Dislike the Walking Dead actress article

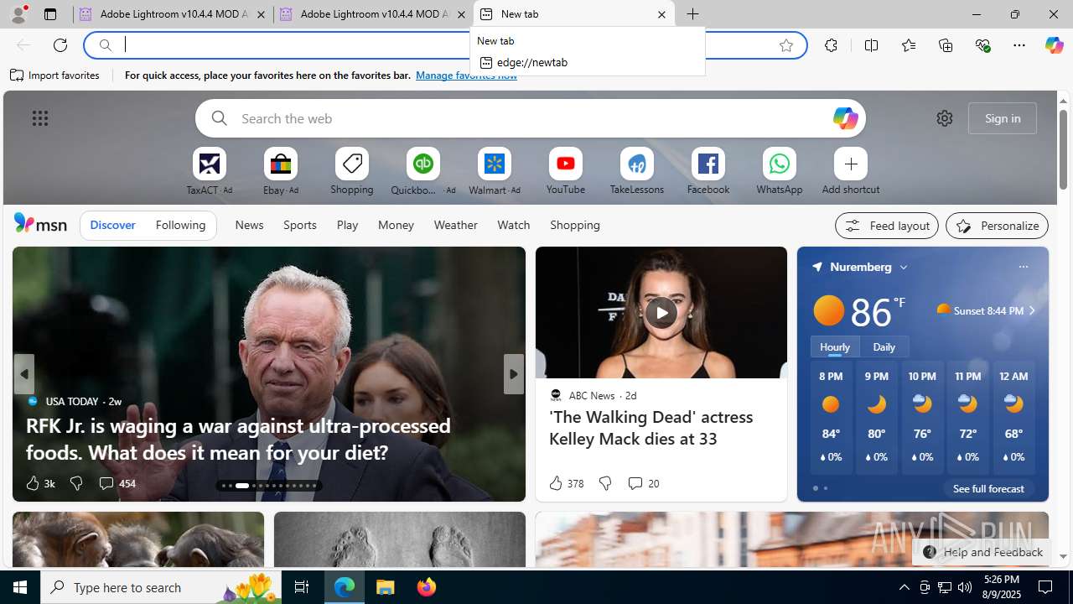[x=605, y=483]
